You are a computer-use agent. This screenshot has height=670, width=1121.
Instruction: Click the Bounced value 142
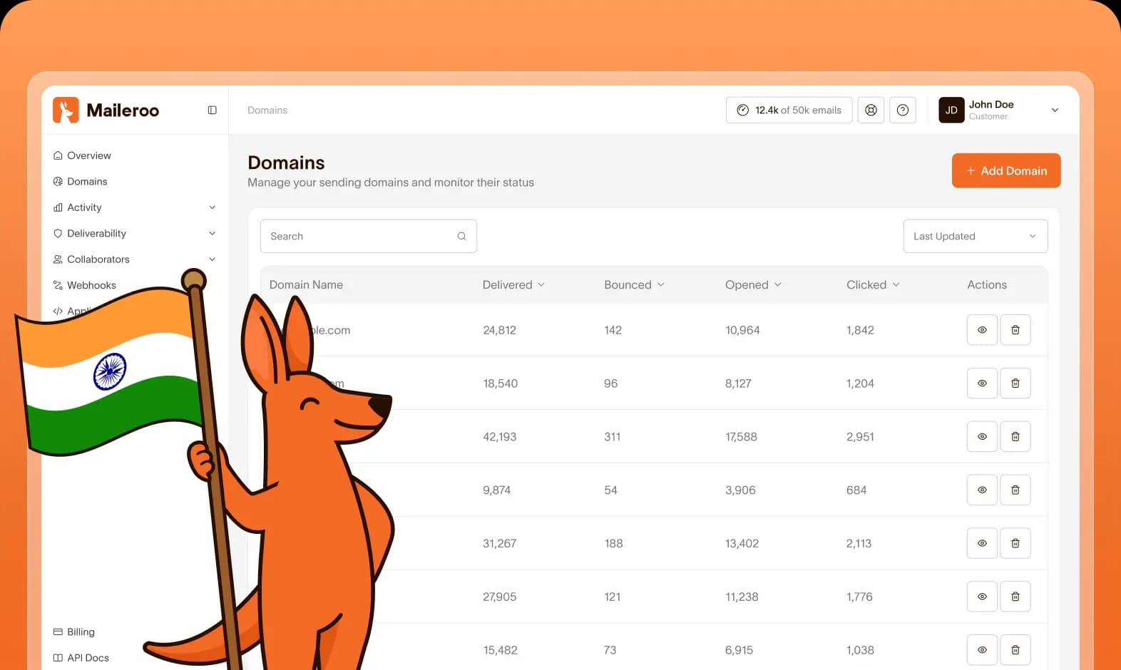tap(613, 330)
